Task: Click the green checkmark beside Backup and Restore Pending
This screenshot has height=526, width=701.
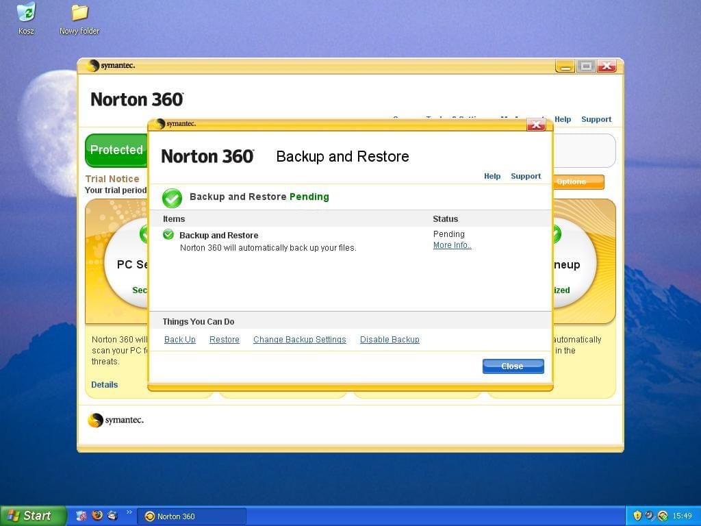Action: pyautogui.click(x=172, y=198)
